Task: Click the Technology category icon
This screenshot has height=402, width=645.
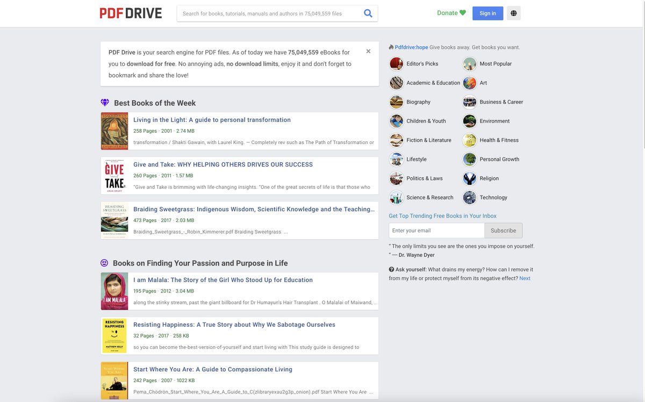Action: pos(470,197)
